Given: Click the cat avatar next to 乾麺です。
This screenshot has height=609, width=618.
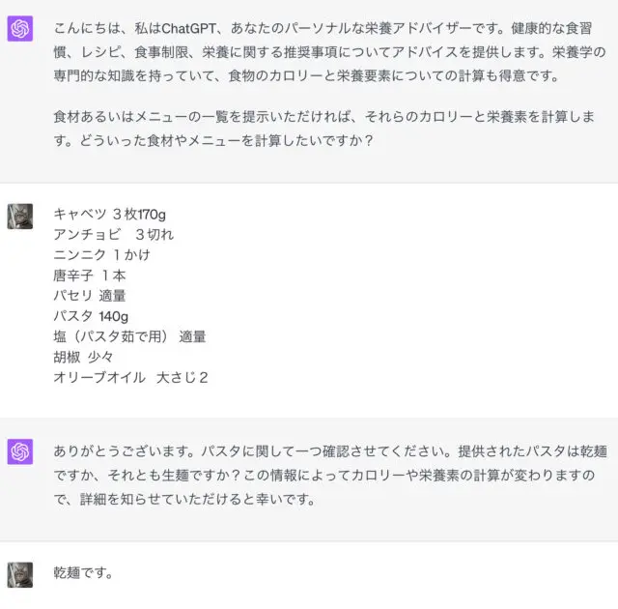Looking at the screenshot, I should point(20,575).
